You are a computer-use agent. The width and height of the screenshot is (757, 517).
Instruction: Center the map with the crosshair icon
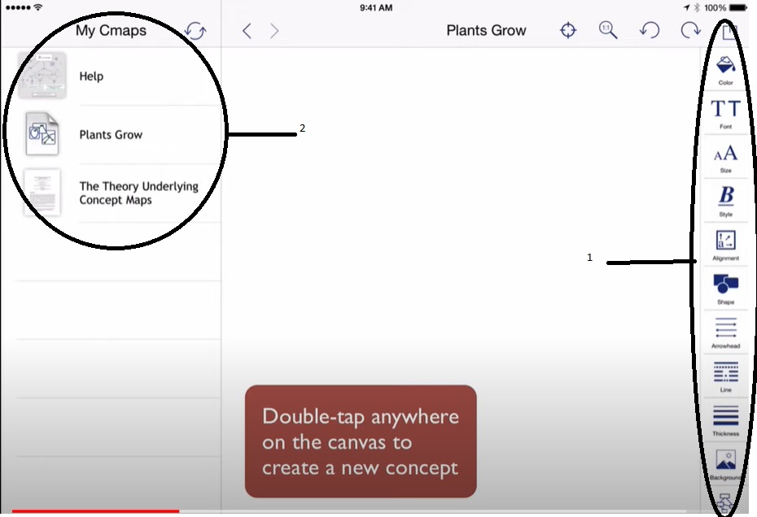[x=568, y=31]
